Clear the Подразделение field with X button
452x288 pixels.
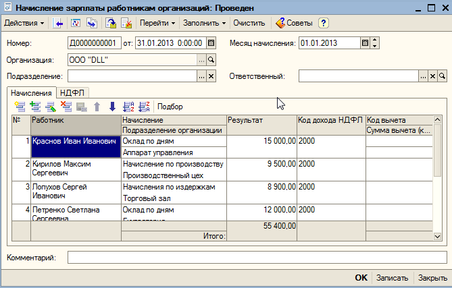tap(211, 76)
